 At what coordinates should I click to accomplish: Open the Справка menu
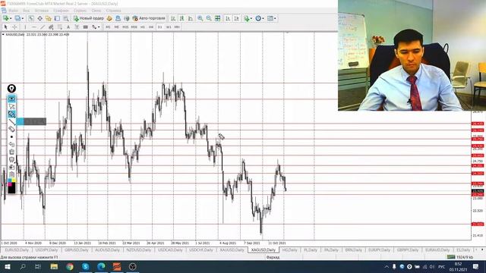[x=113, y=11]
